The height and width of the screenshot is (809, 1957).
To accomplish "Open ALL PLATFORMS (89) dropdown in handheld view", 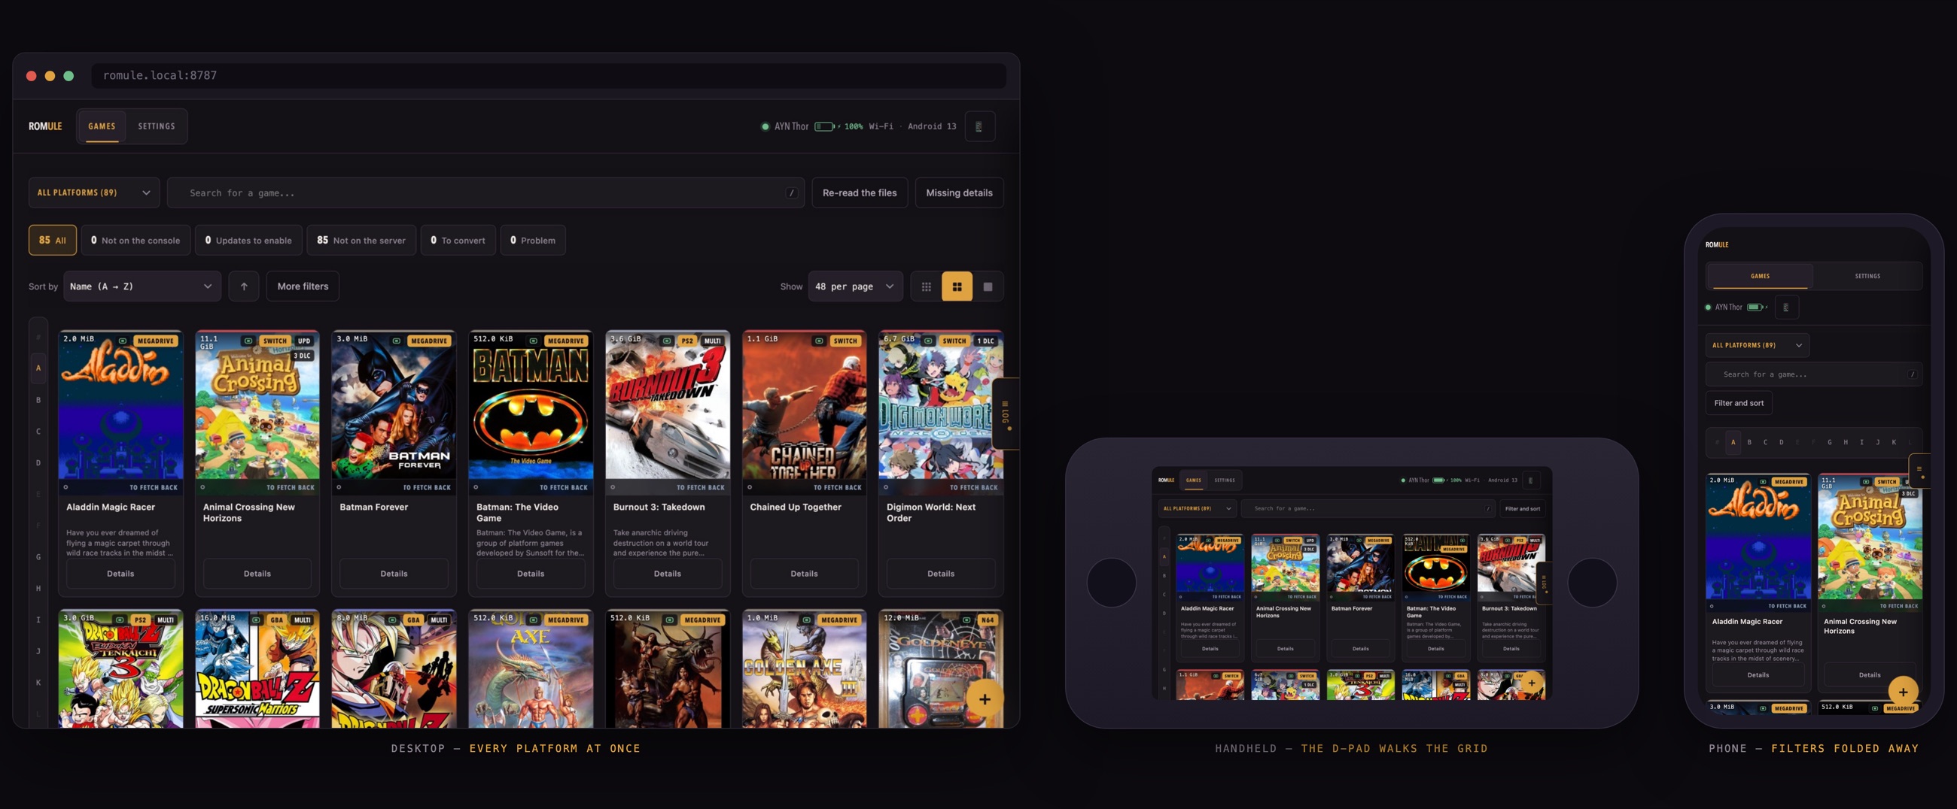I will 1198,508.
